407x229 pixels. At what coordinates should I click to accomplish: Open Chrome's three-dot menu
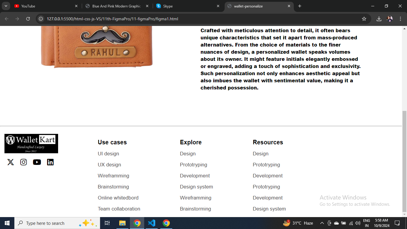click(x=400, y=19)
